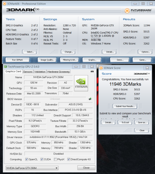Viewport: 155px width, 174px height.
Task: Maximize the GPU-Z window
Action: pyautogui.click(x=84, y=67)
